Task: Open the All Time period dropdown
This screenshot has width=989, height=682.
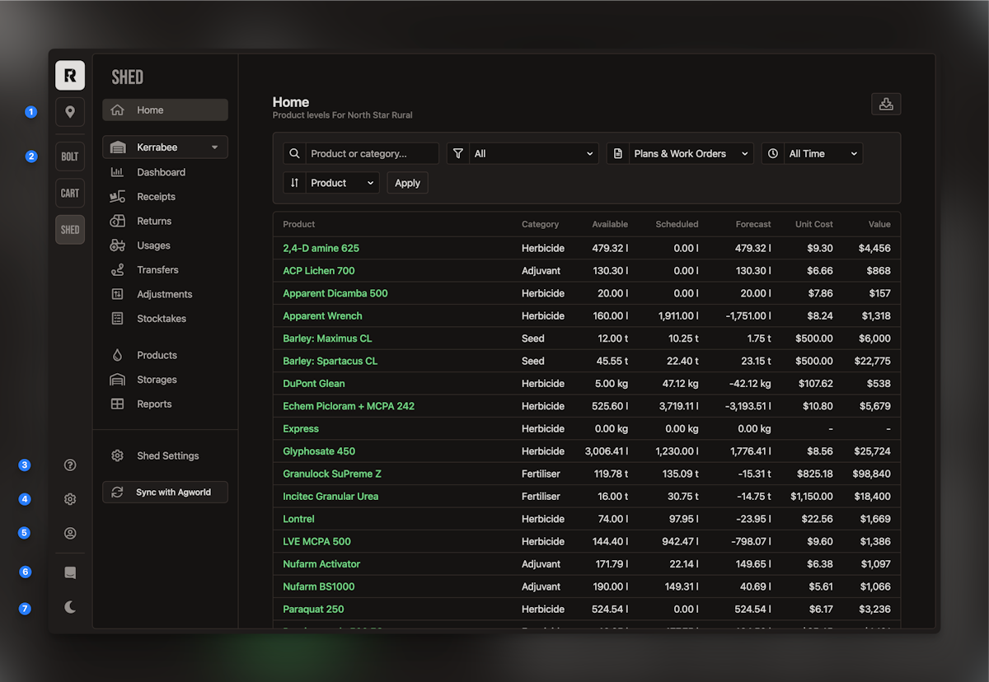Action: (823, 153)
